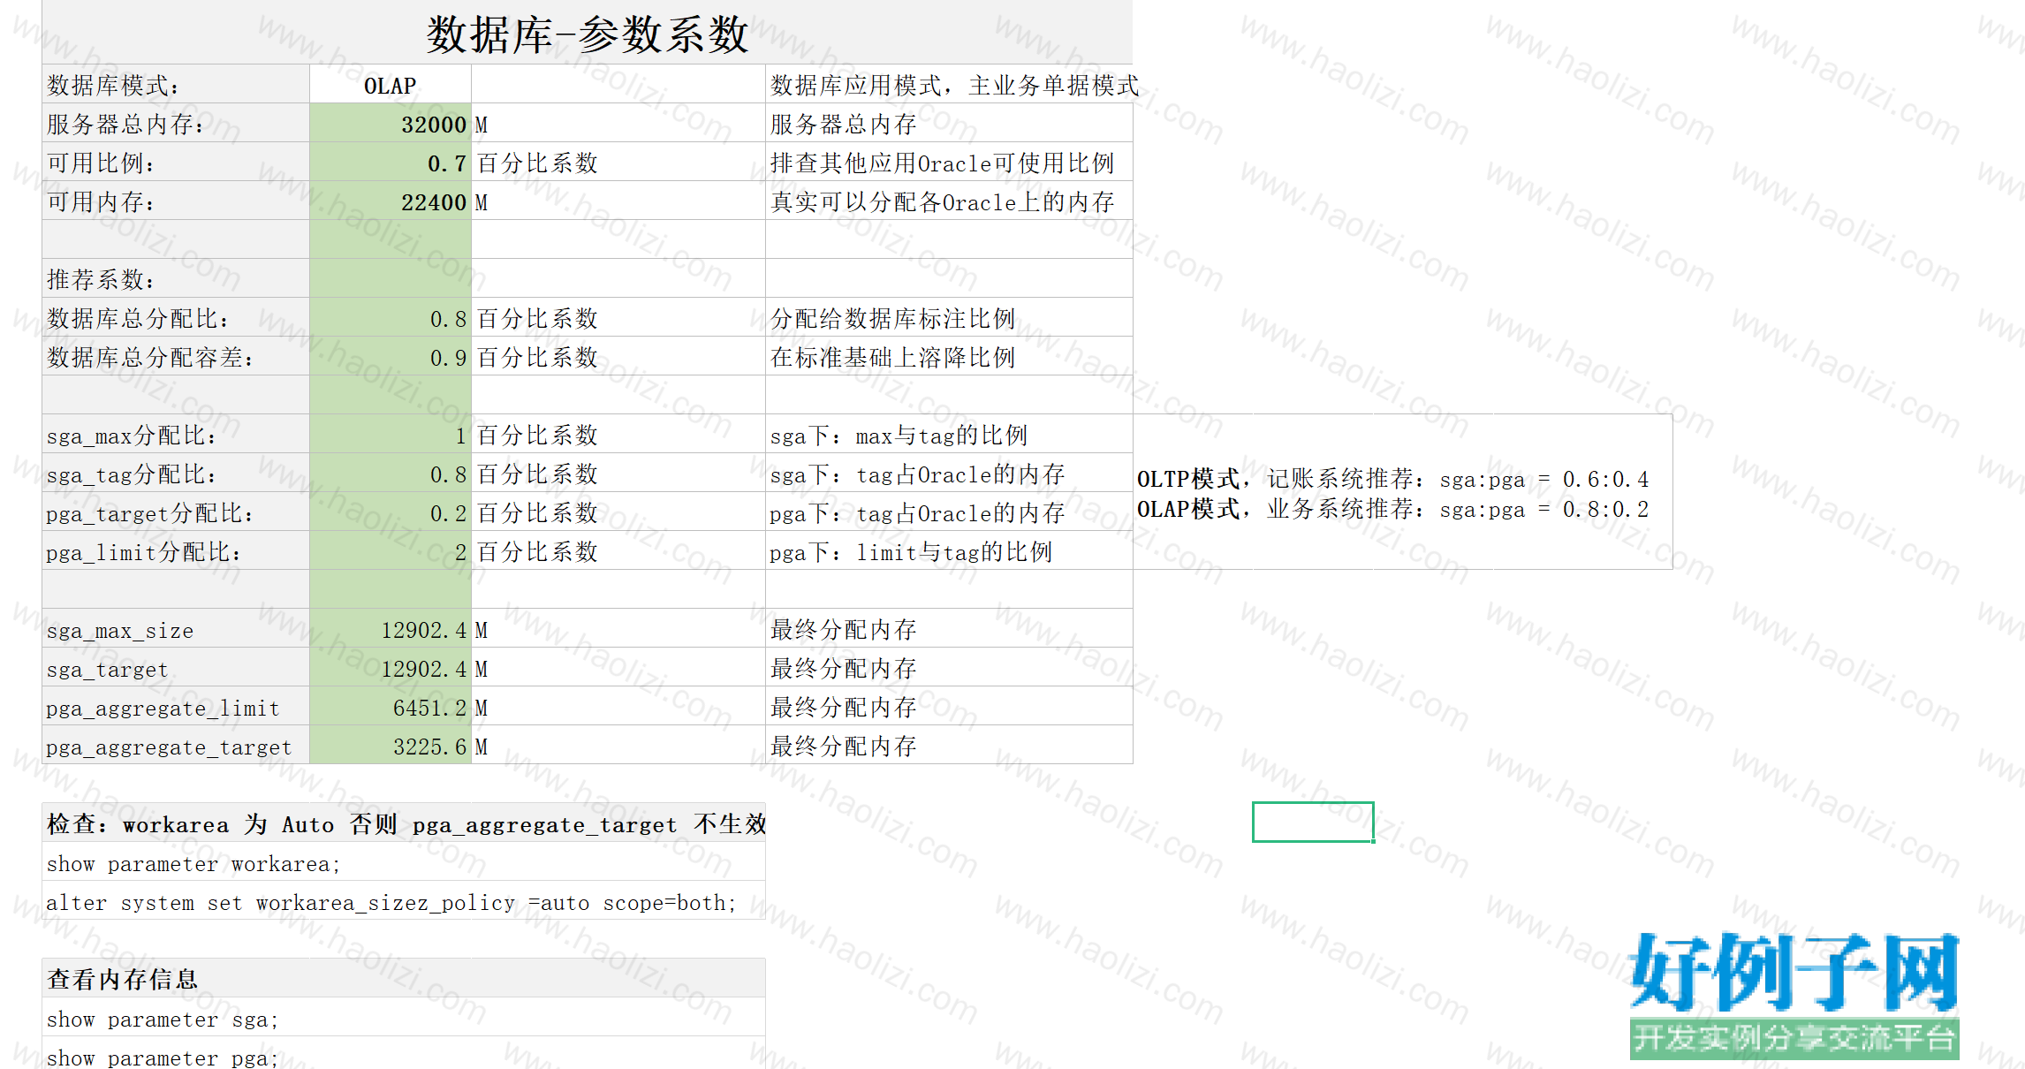Select the 检查 workarea heading cell
Viewport: 2025px width, 1069px height.
pyautogui.click(x=404, y=823)
